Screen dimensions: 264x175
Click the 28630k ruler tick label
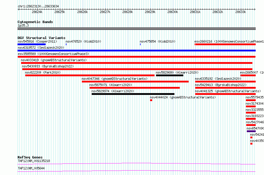coord(173,12)
